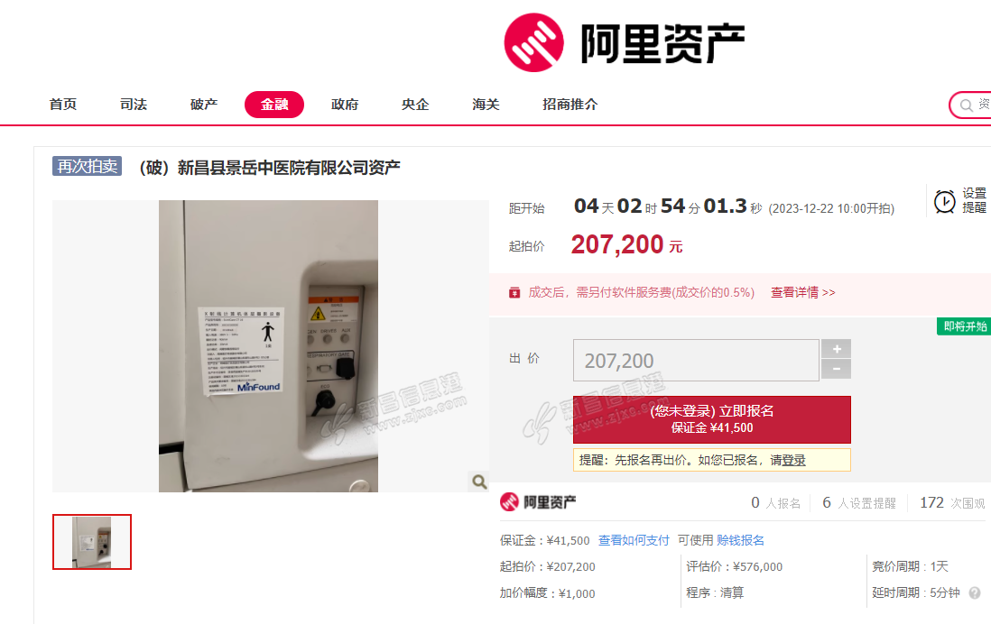This screenshot has width=991, height=624.
Task: Click the small 阿里资产 icon below bid
Action: (x=509, y=502)
